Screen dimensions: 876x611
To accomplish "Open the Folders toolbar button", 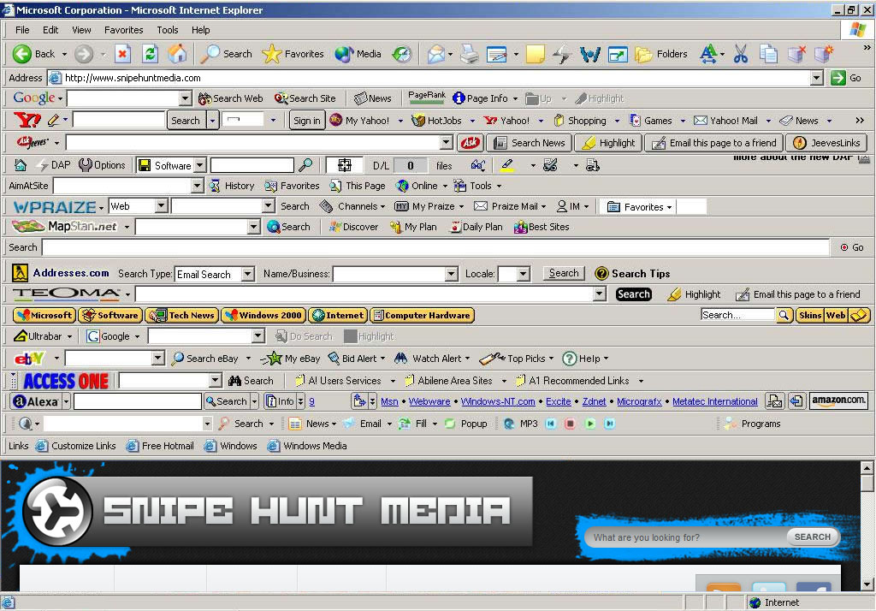I will coord(661,54).
